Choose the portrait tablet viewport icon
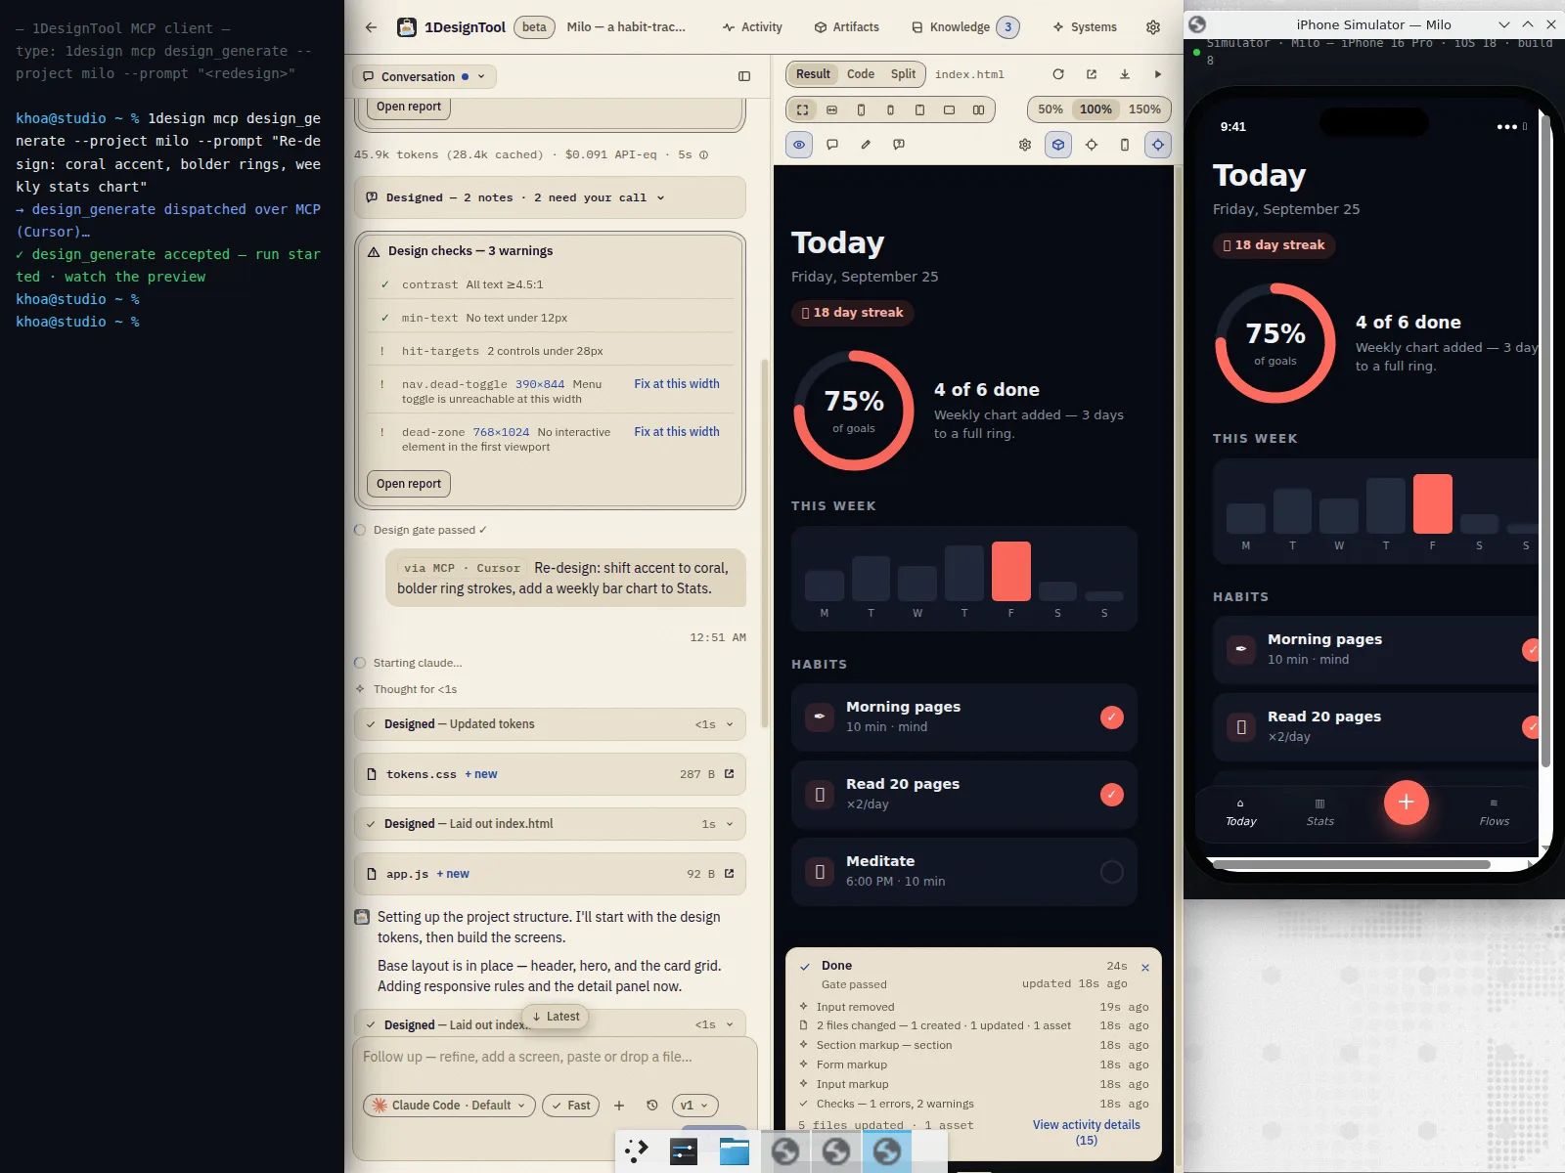 click(x=919, y=109)
